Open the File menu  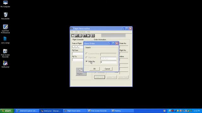(x=72, y=32)
